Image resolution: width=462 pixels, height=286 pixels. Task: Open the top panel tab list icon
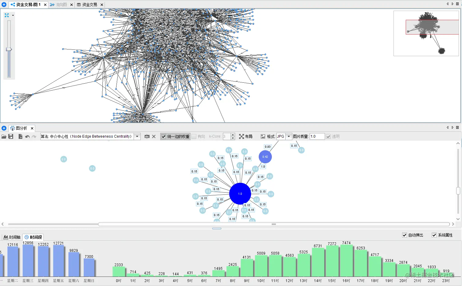coord(457,4)
